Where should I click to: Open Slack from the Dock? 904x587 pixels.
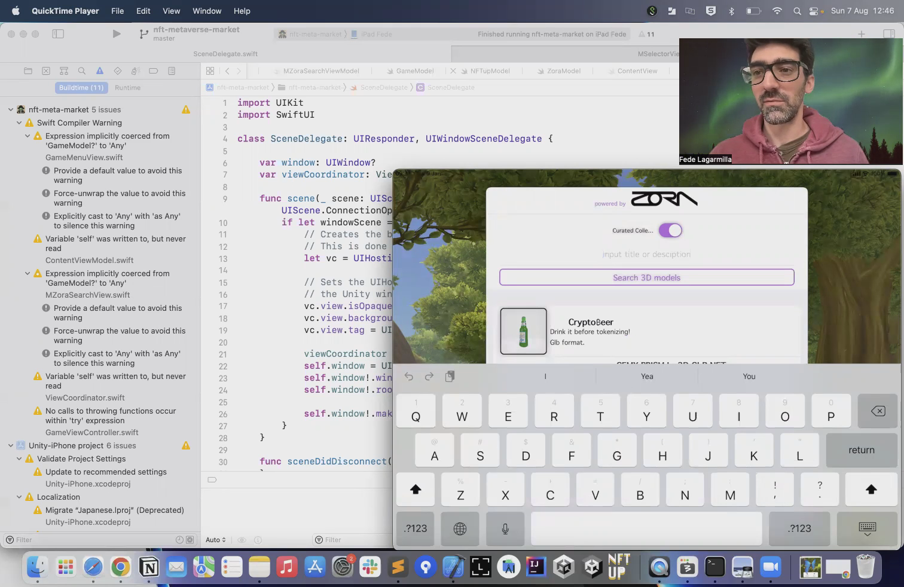point(370,567)
